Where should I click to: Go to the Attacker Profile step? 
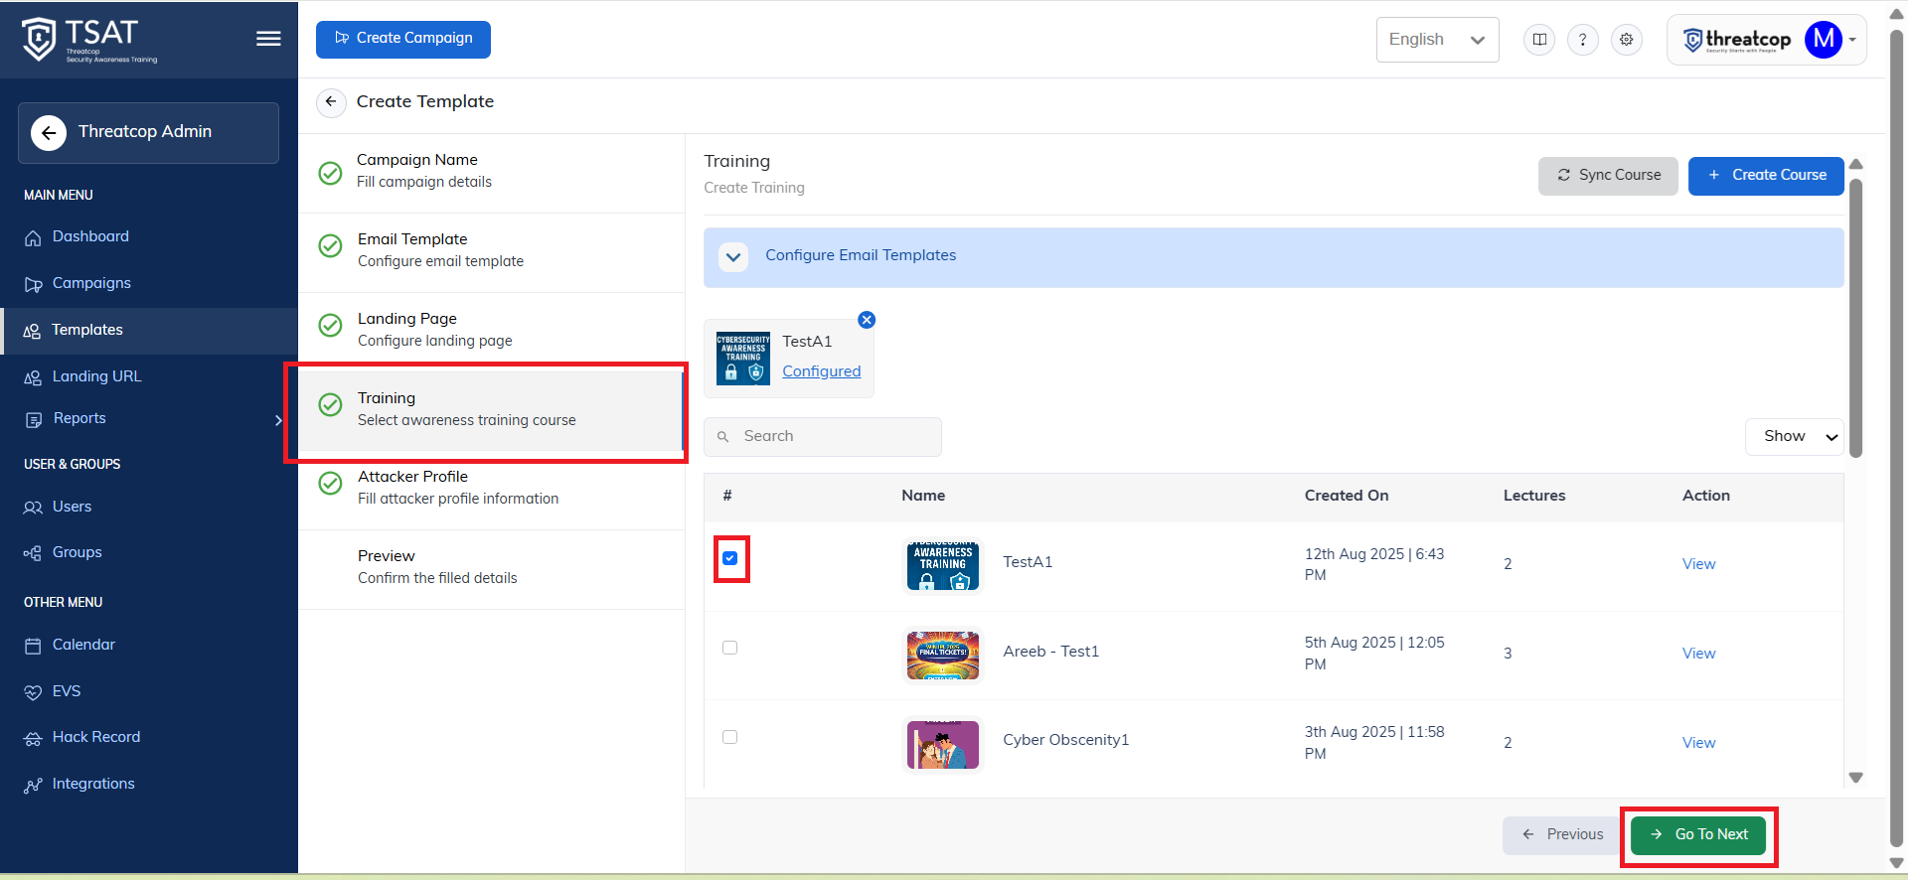(x=492, y=490)
